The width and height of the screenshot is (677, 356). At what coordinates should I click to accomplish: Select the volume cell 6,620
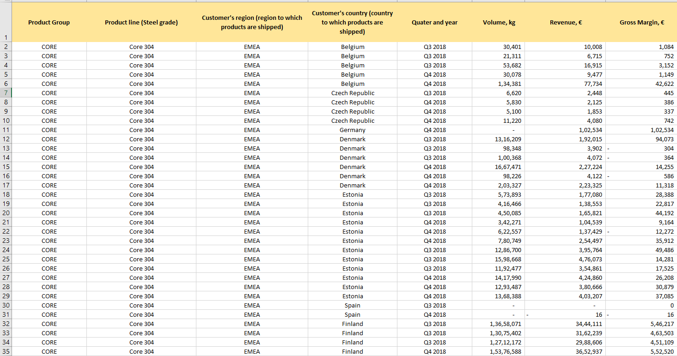[x=499, y=93]
